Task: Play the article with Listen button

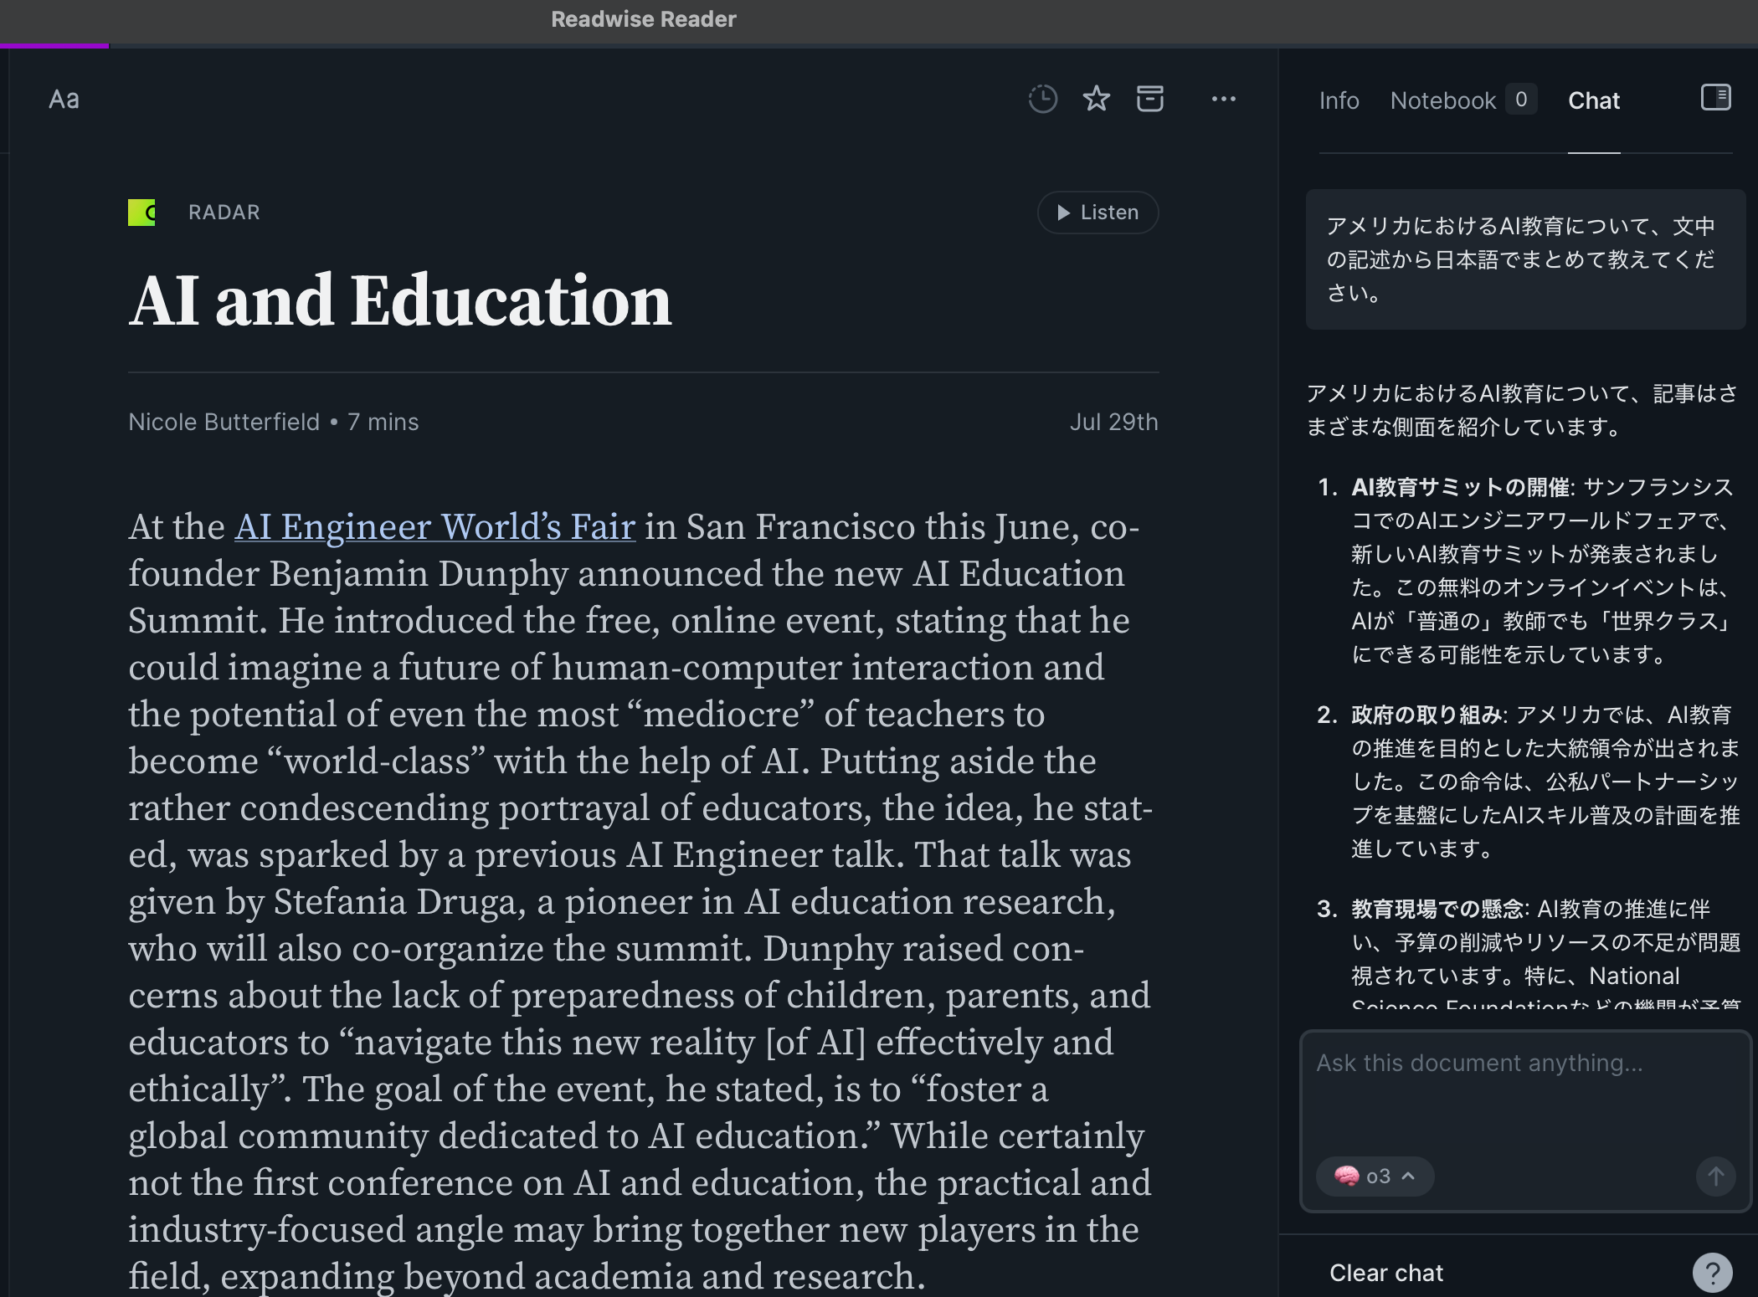Action: 1097,213
